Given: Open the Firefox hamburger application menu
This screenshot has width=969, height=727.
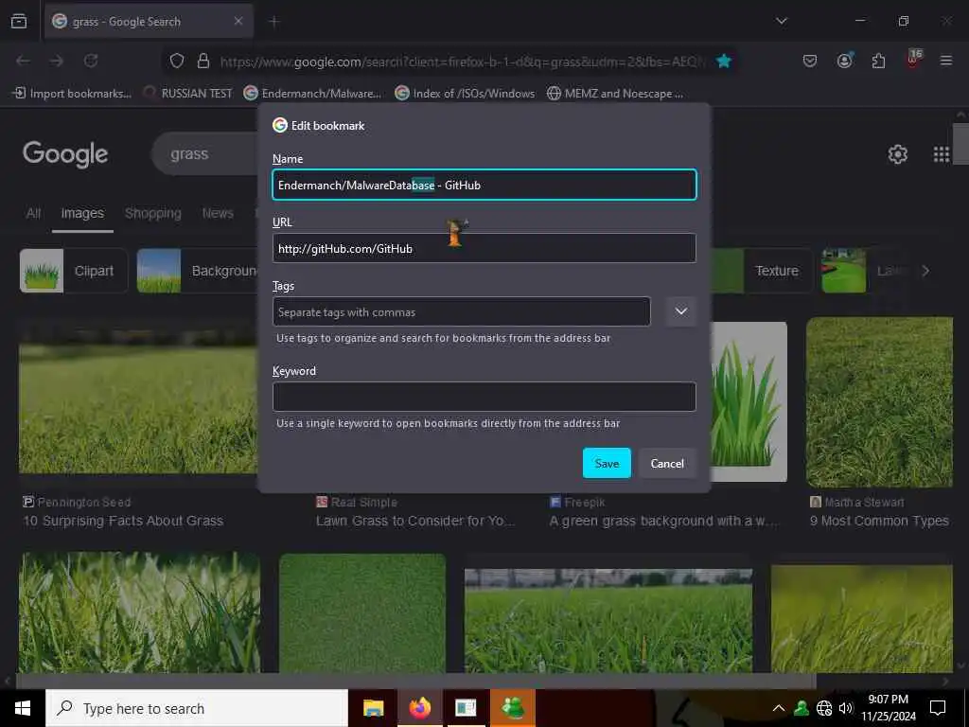Looking at the screenshot, I should point(946,61).
